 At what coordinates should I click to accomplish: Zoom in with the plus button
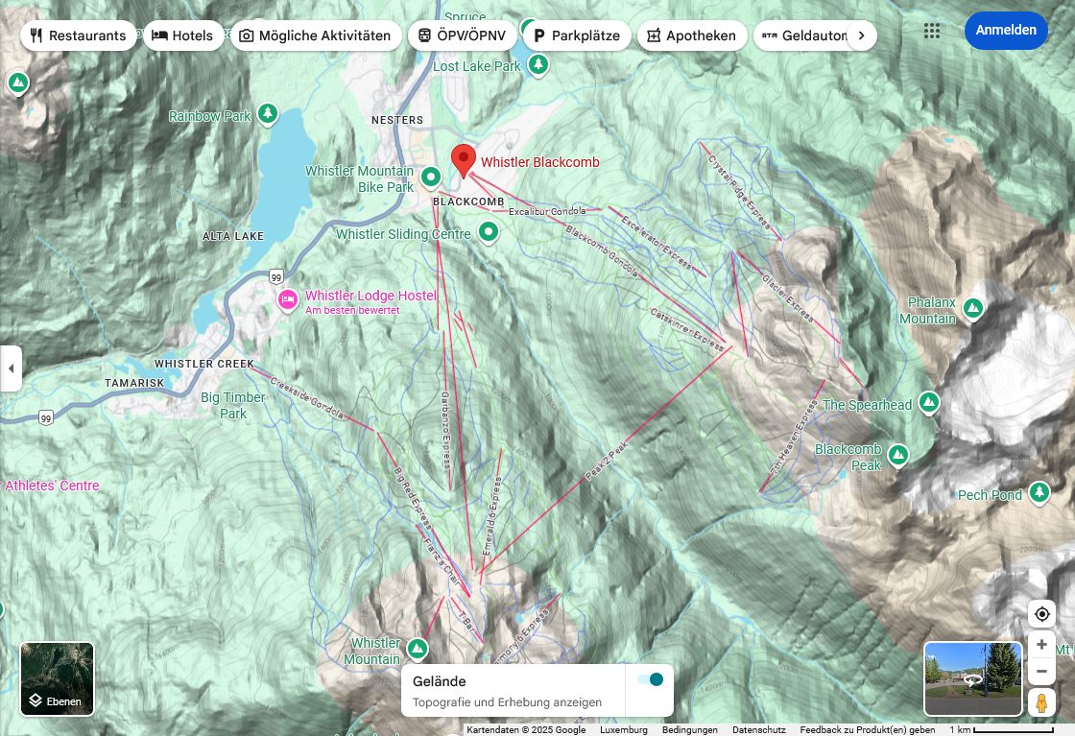point(1041,644)
